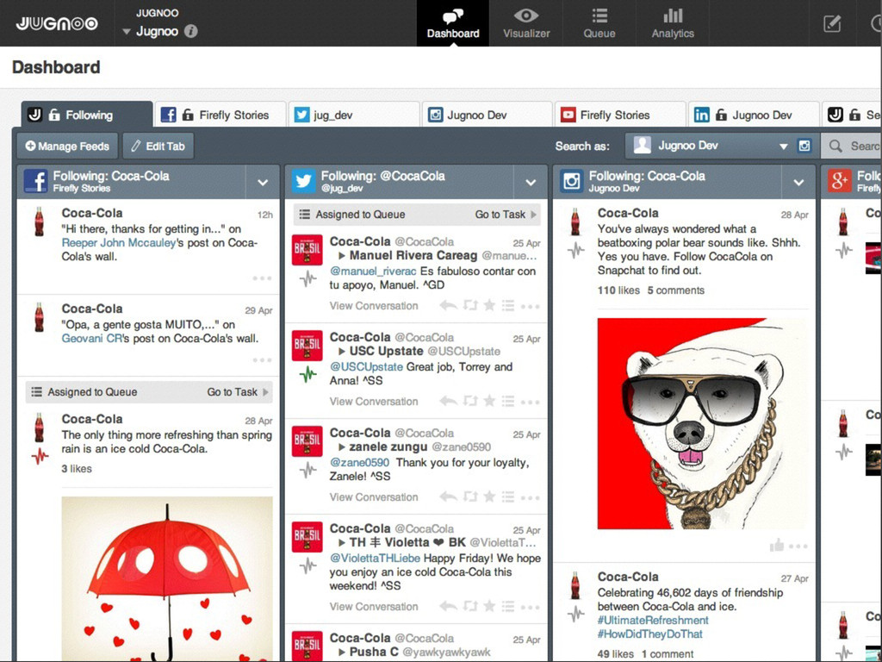The width and height of the screenshot is (882, 662).
Task: Click View Conversation on zanele zungu tweet
Action: click(x=374, y=497)
